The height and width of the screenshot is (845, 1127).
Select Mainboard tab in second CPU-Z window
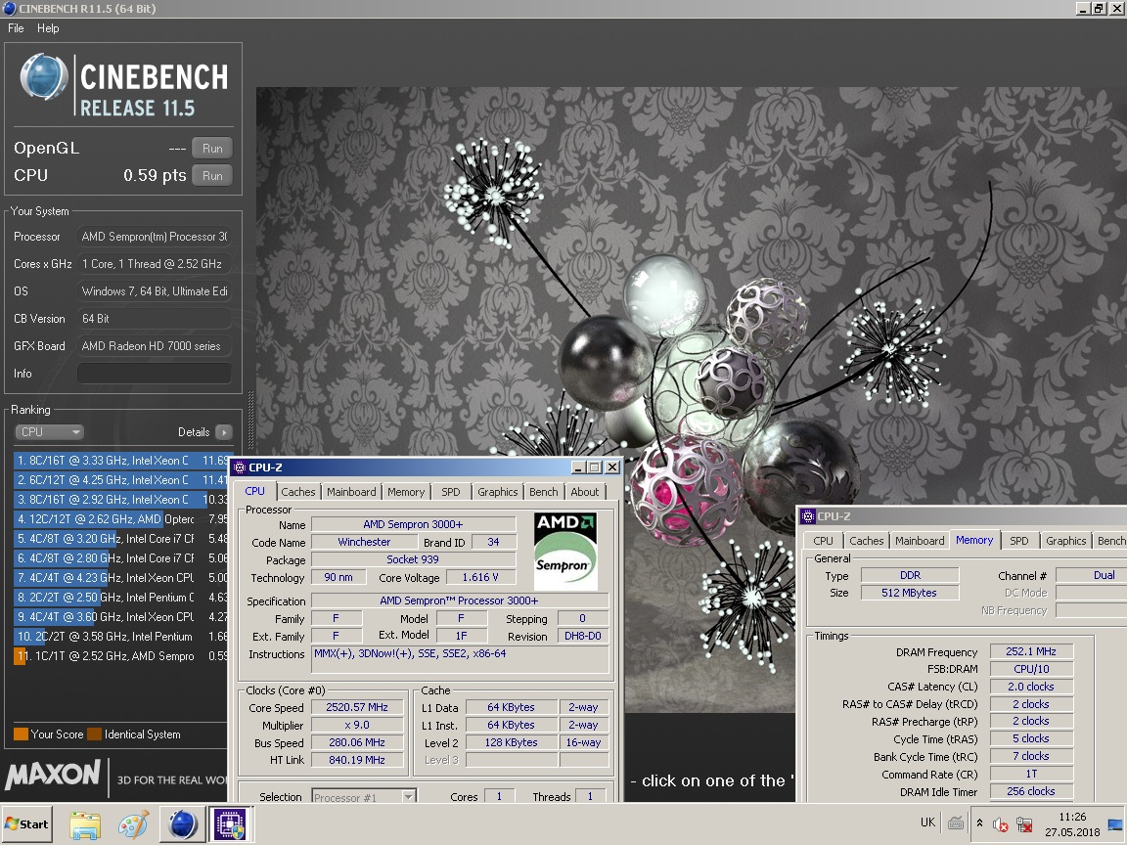(x=920, y=540)
